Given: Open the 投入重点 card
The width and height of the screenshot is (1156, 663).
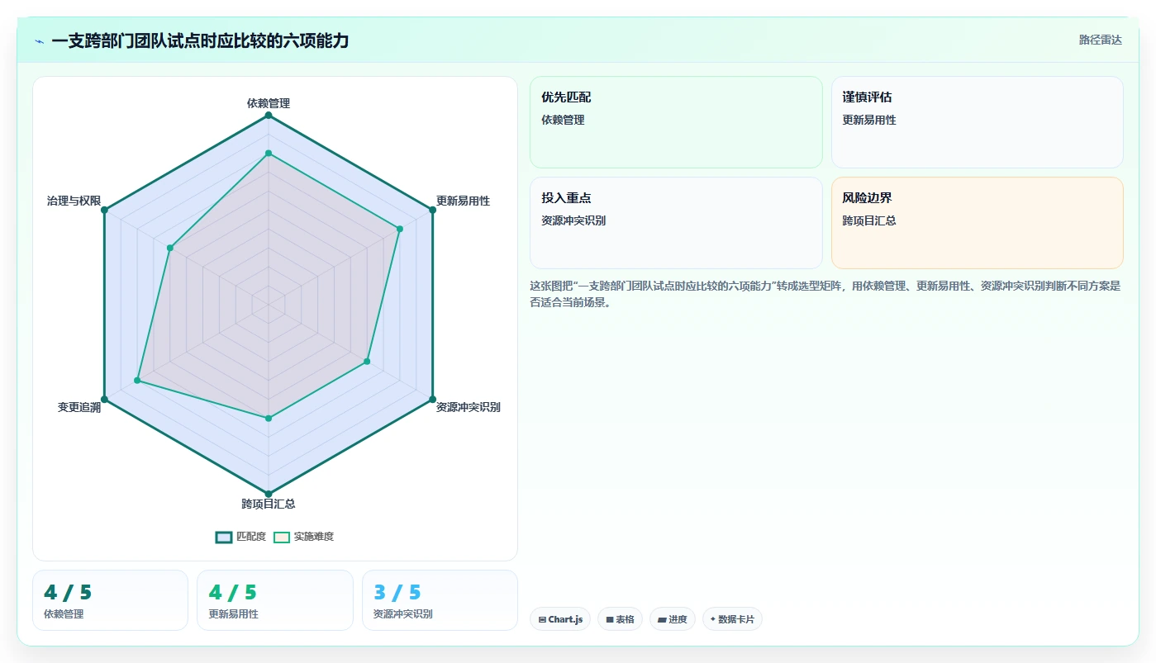Looking at the screenshot, I should 676,223.
